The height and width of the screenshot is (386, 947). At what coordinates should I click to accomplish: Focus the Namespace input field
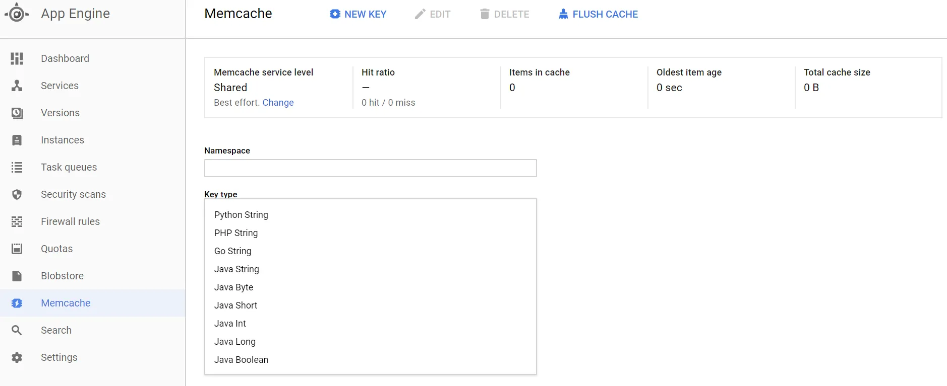point(371,168)
